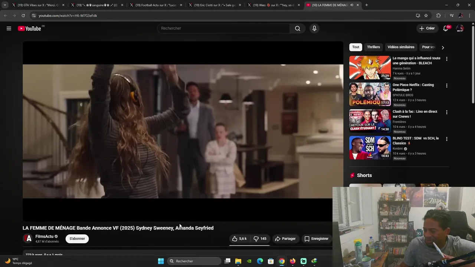This screenshot has height=267, width=475.
Task: Pause video by clicking the player
Action: (x=183, y=131)
